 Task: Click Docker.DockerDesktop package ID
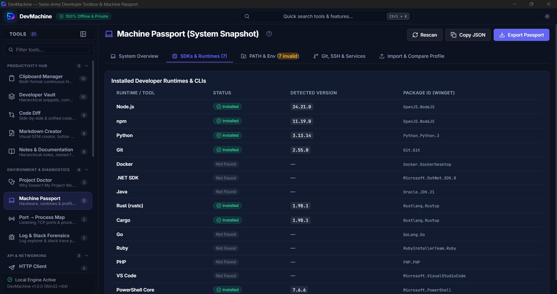point(427,164)
